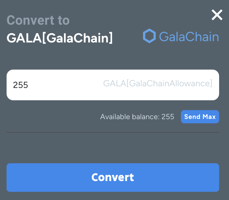
Task: Click the word Send on Send Max
Action: 192,117
